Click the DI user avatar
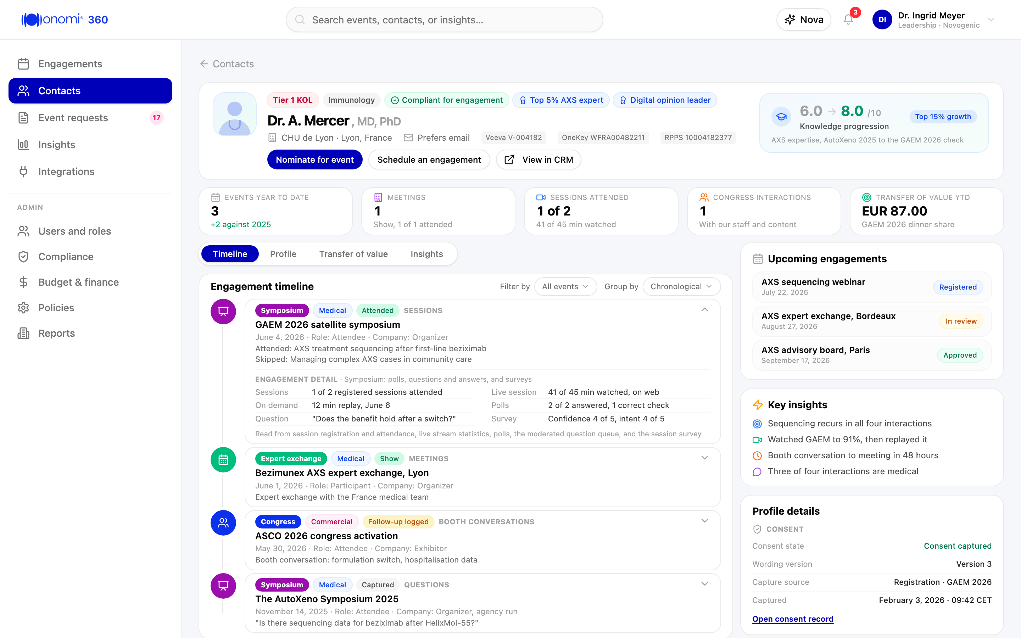This screenshot has width=1021, height=638. click(x=882, y=19)
